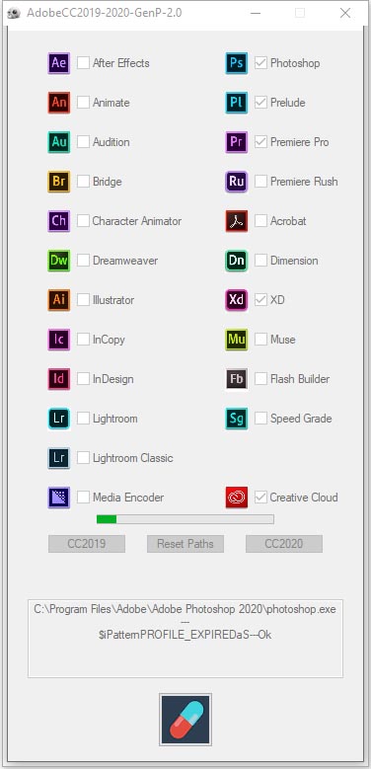Click the red Creative Cloud icon

point(237,498)
